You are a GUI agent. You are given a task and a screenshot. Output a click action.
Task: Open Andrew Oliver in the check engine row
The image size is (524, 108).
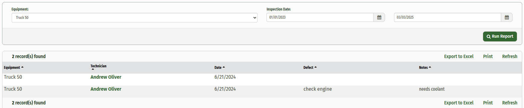click(x=106, y=89)
